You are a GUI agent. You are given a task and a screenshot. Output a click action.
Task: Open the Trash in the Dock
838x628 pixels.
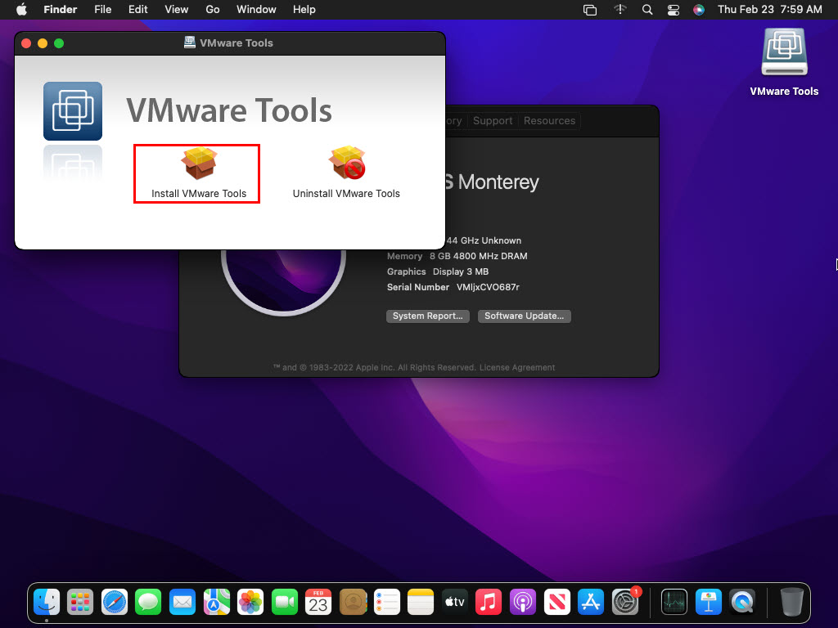[791, 603]
